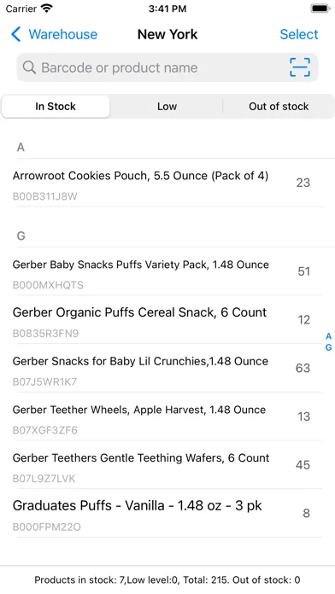
Task: Open Gerber Snacks for Baby Lil Crunchies
Action: [167, 368]
